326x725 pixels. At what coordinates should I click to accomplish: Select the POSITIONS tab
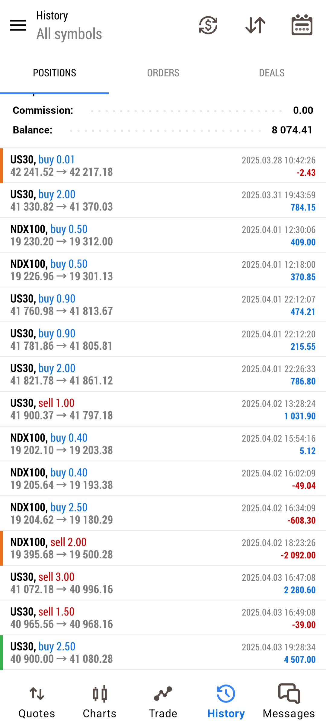coord(54,73)
